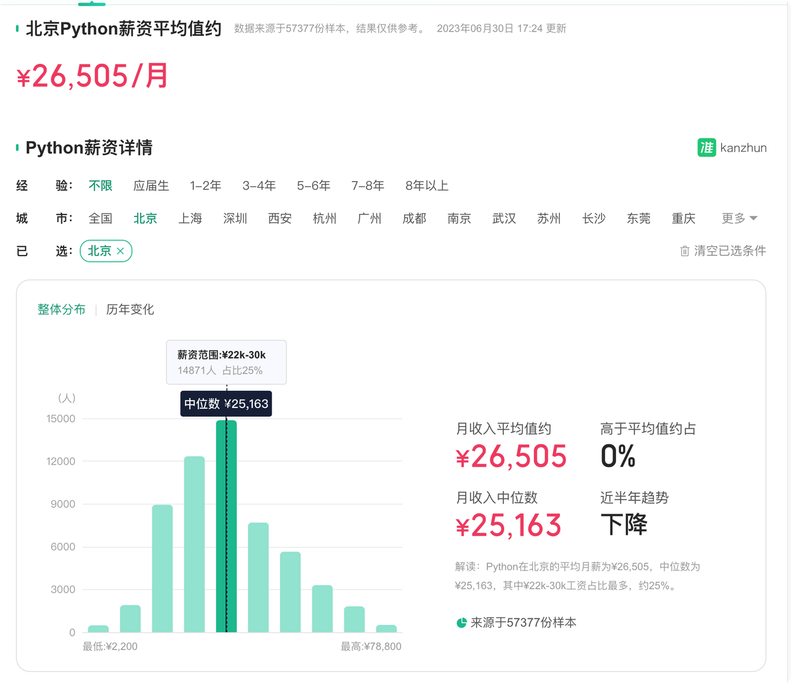This screenshot has width=791, height=684.
Task: Click the ¥26,505/月 headline figure
Action: pyautogui.click(x=92, y=76)
